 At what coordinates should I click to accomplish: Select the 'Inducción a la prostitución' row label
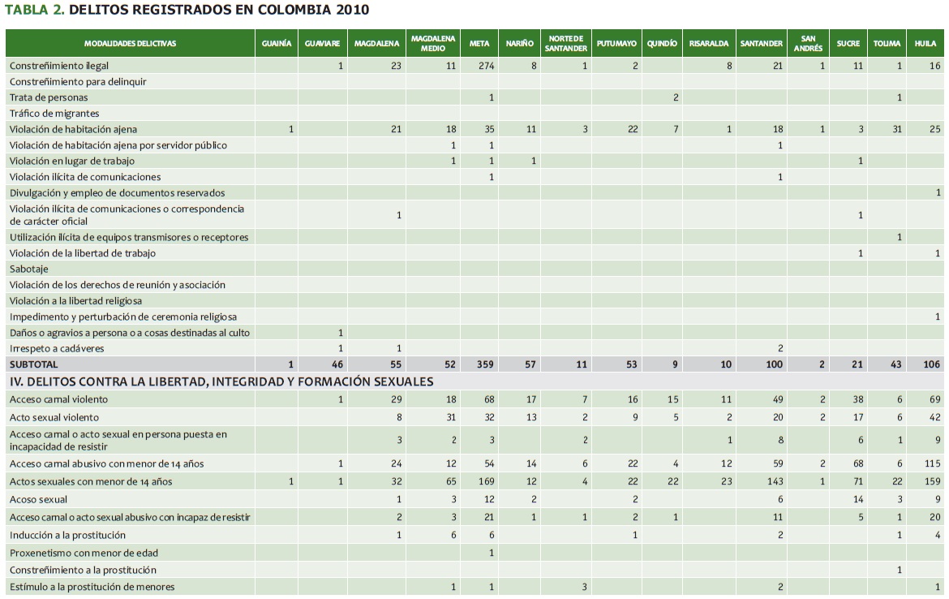pyautogui.click(x=67, y=535)
